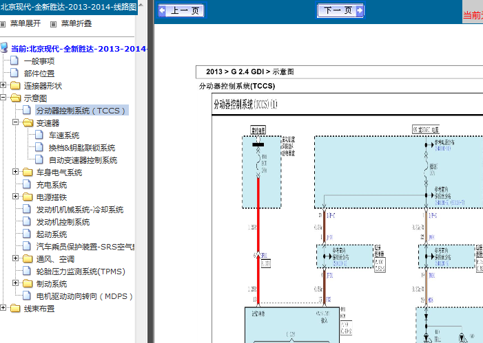Open the 自动变速器控制系统 page

pyautogui.click(x=83, y=160)
